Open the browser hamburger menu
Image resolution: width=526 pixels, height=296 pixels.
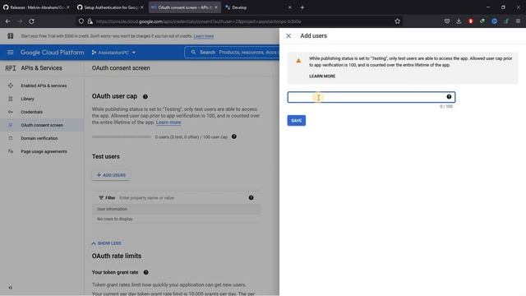[518, 21]
